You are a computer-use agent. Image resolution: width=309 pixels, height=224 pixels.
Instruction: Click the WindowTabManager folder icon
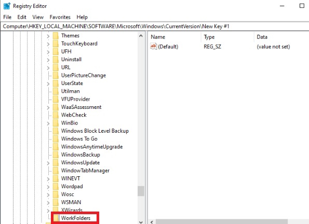[56, 171]
